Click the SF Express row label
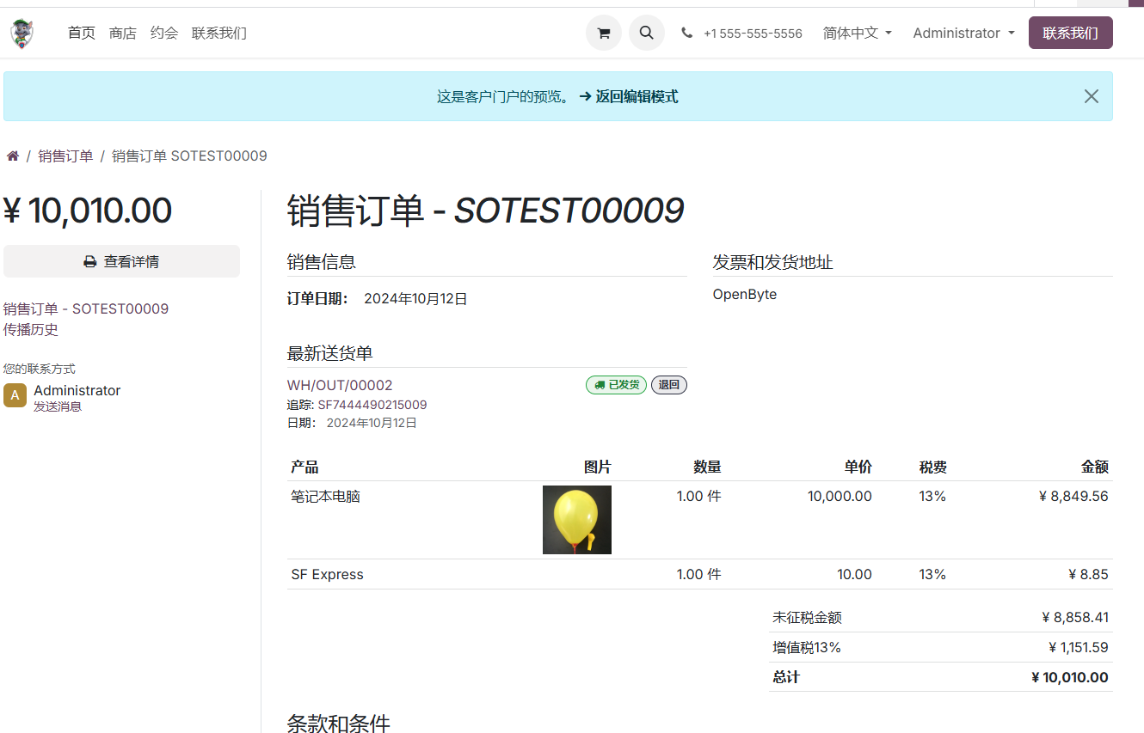The height and width of the screenshot is (733, 1144). pos(327,575)
